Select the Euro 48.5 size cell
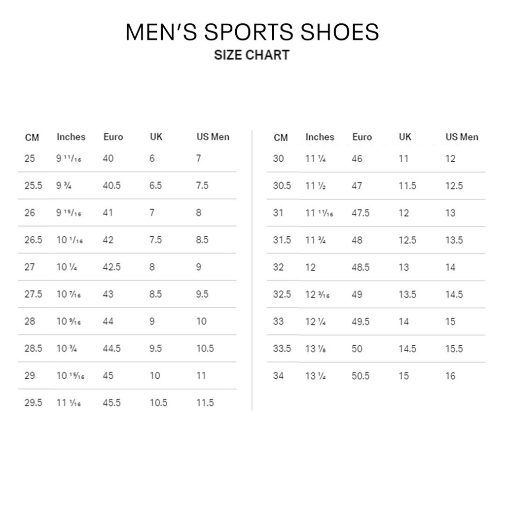Viewport: 505px width, 505px height. click(x=361, y=267)
